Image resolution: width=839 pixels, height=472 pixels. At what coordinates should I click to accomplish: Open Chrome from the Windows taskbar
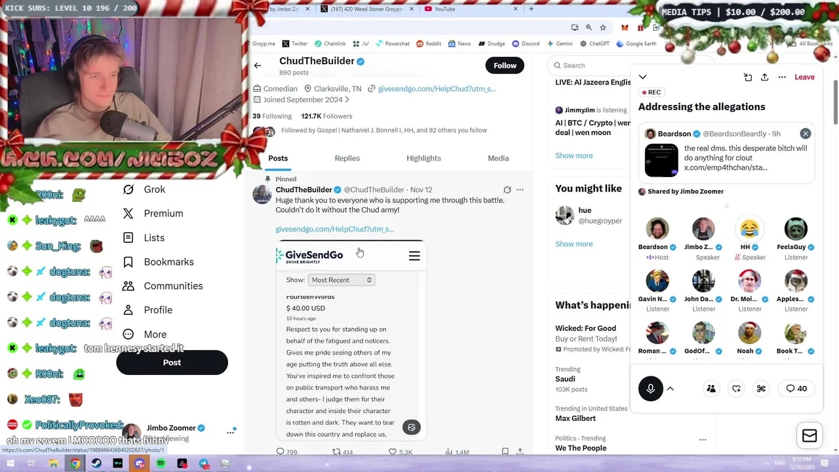[75, 464]
